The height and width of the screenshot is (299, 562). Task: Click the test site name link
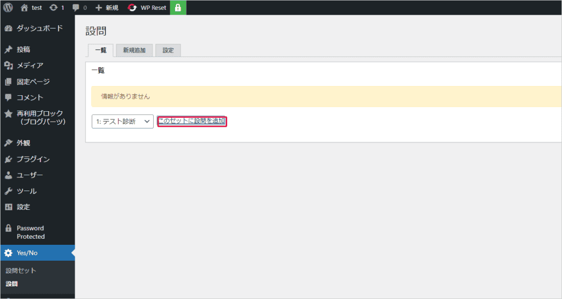click(x=37, y=8)
